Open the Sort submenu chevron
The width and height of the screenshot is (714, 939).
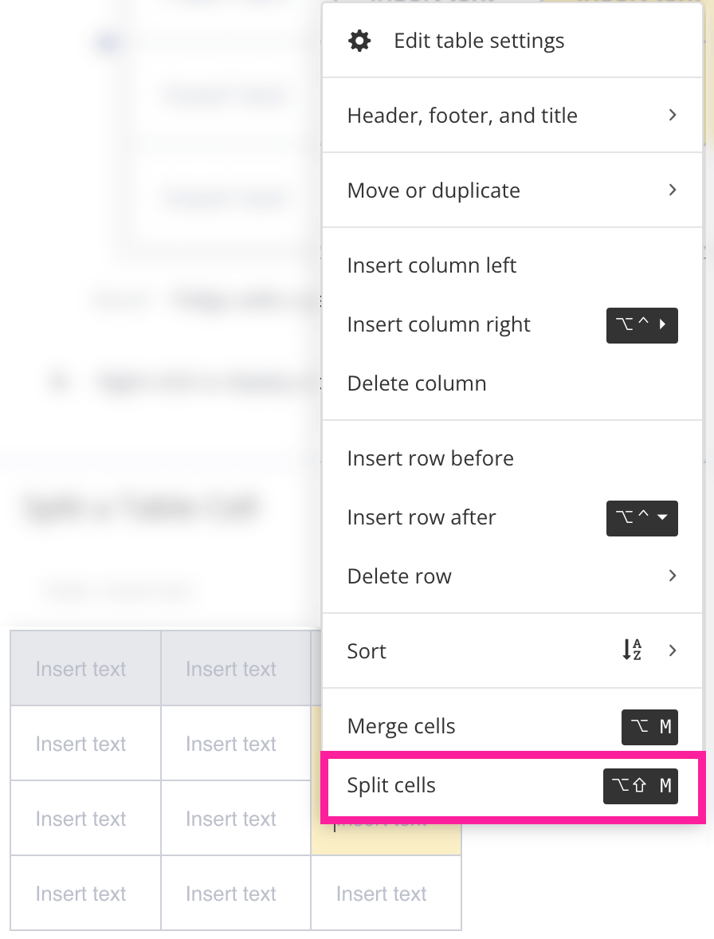click(x=672, y=651)
